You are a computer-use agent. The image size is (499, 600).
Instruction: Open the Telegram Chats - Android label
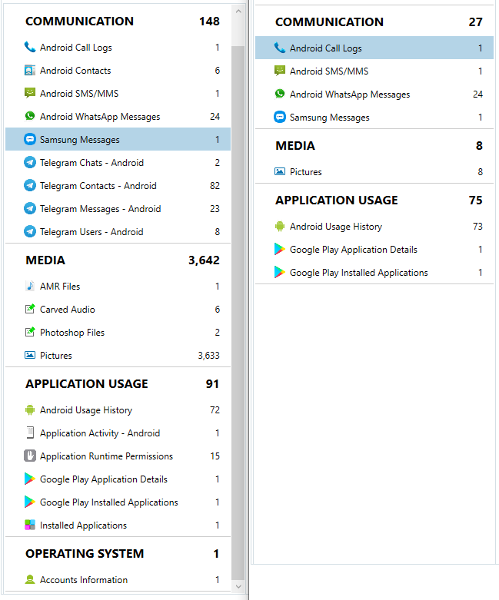pos(92,163)
